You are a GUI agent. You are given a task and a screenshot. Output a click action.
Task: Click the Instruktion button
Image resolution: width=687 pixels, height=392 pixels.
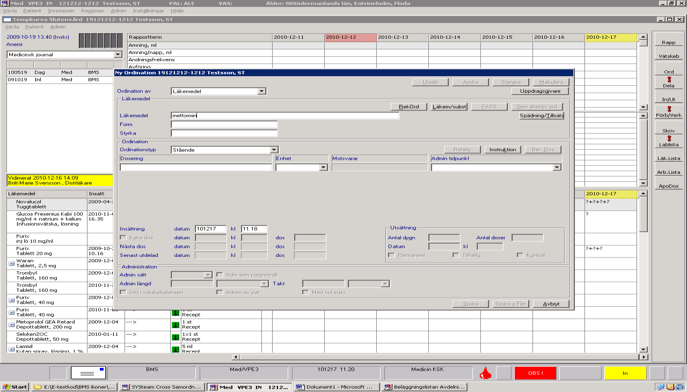click(502, 150)
